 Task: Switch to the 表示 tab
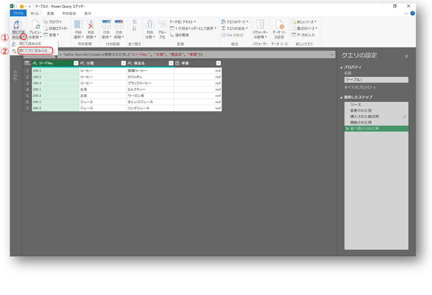[x=88, y=13]
